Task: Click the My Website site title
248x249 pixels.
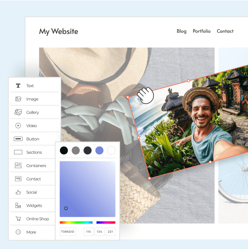Action: [58, 31]
